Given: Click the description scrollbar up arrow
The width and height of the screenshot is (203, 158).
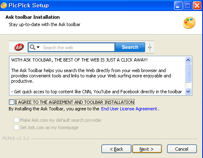Looking at the screenshot, I should [x=188, y=60].
